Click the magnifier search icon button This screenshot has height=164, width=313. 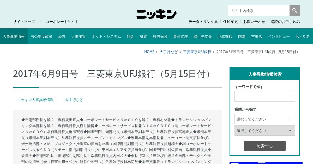(295, 10)
